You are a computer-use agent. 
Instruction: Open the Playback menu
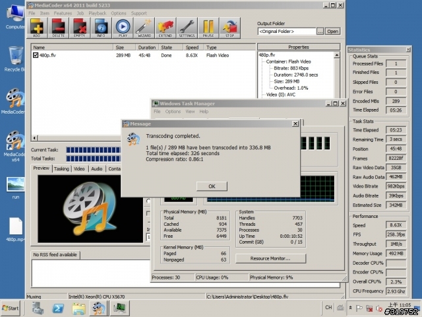98,13
